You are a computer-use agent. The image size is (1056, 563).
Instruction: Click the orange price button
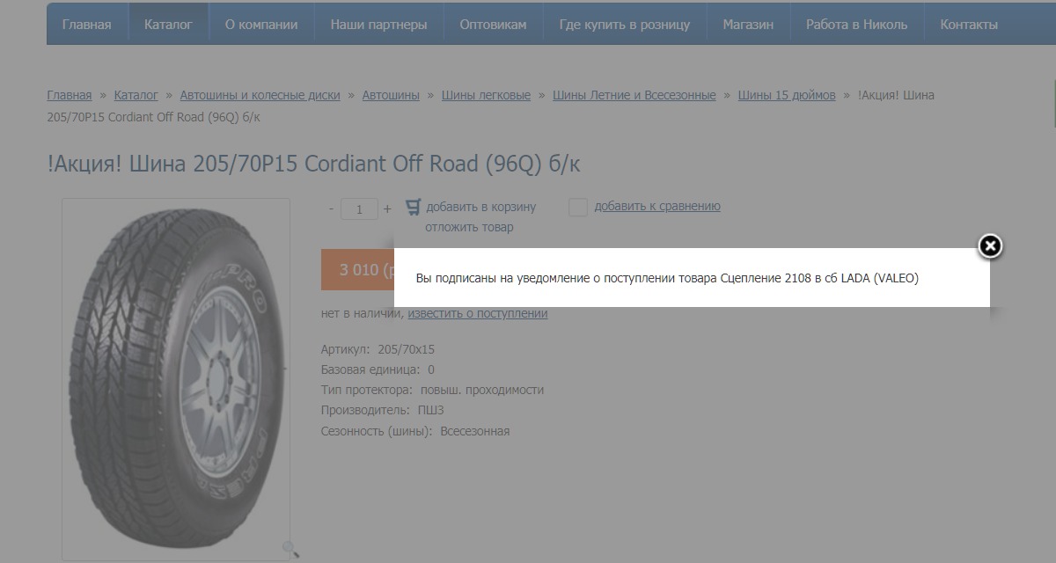coord(358,269)
